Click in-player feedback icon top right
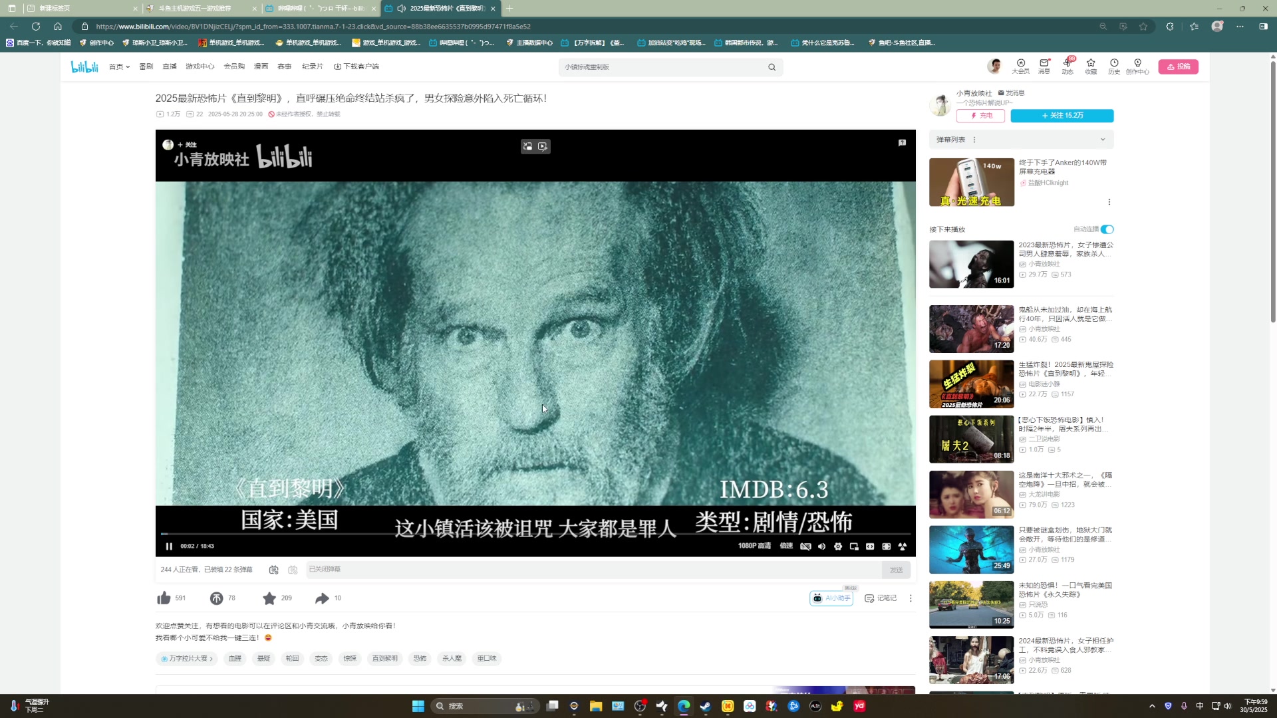The image size is (1277, 718). [x=902, y=143]
